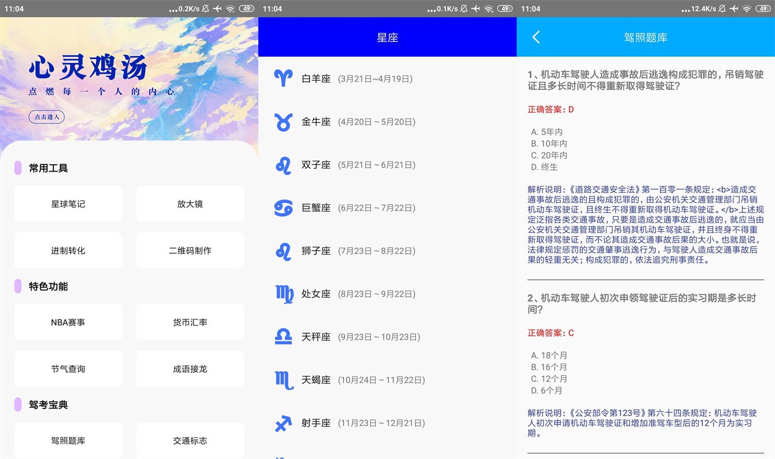The image size is (775, 459).
Task: Tap the Taurus (金牛座) zodiac icon
Action: (283, 121)
